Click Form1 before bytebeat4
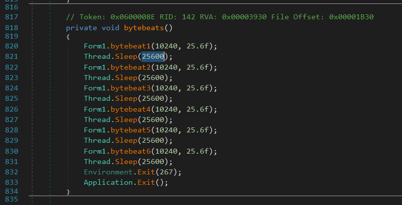Image resolution: width=402 pixels, height=205 pixels. 95,109
